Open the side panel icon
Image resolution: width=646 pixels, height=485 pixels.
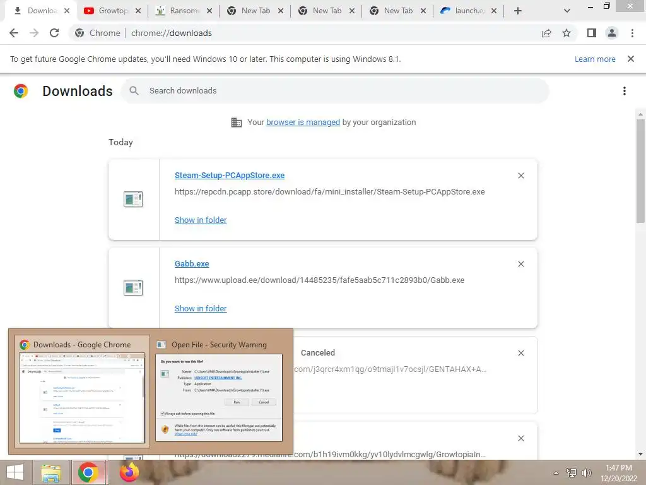592,33
